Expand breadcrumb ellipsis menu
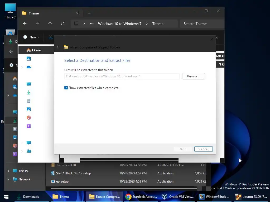270x202 pixels. (92, 24)
